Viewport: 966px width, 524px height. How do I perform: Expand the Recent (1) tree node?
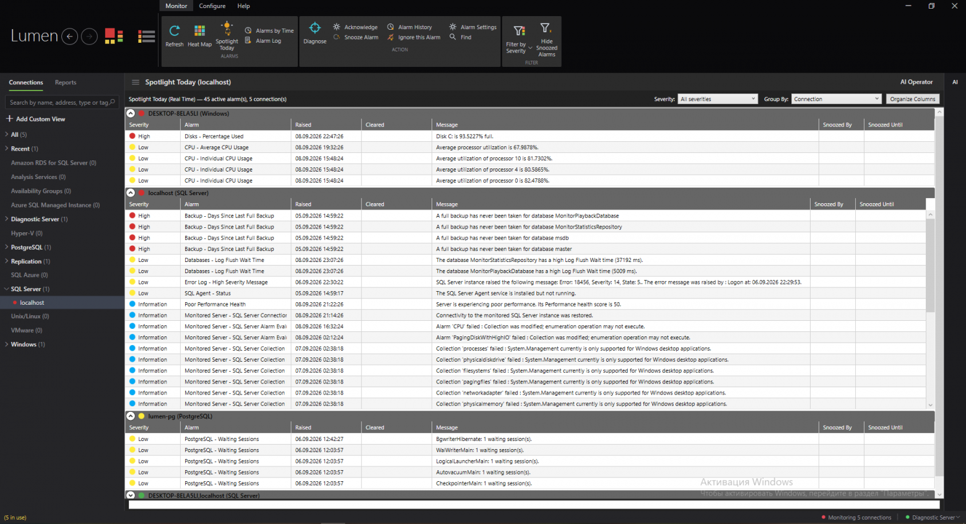pos(7,149)
